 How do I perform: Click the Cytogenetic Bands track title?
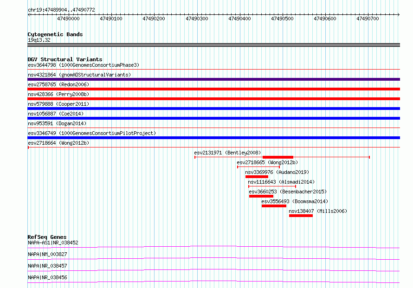click(55, 34)
